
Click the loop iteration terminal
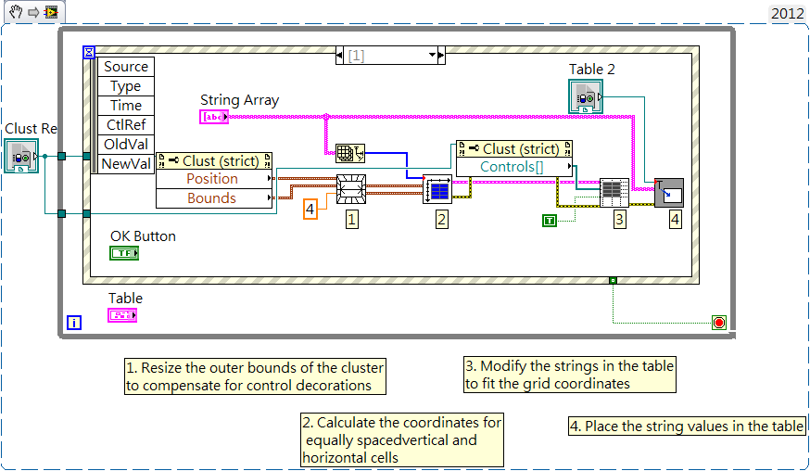[x=75, y=323]
